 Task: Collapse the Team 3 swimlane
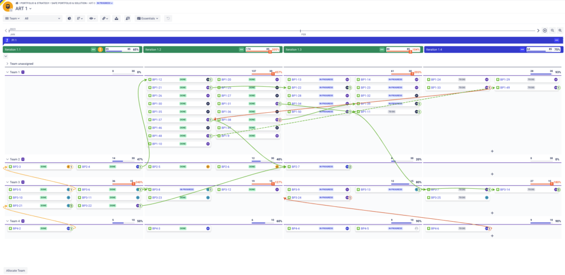(x=7, y=182)
